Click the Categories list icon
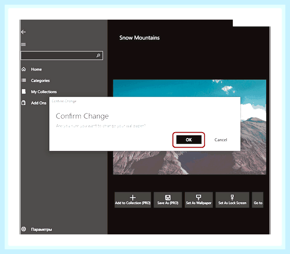The image size is (290, 254). tap(24, 80)
